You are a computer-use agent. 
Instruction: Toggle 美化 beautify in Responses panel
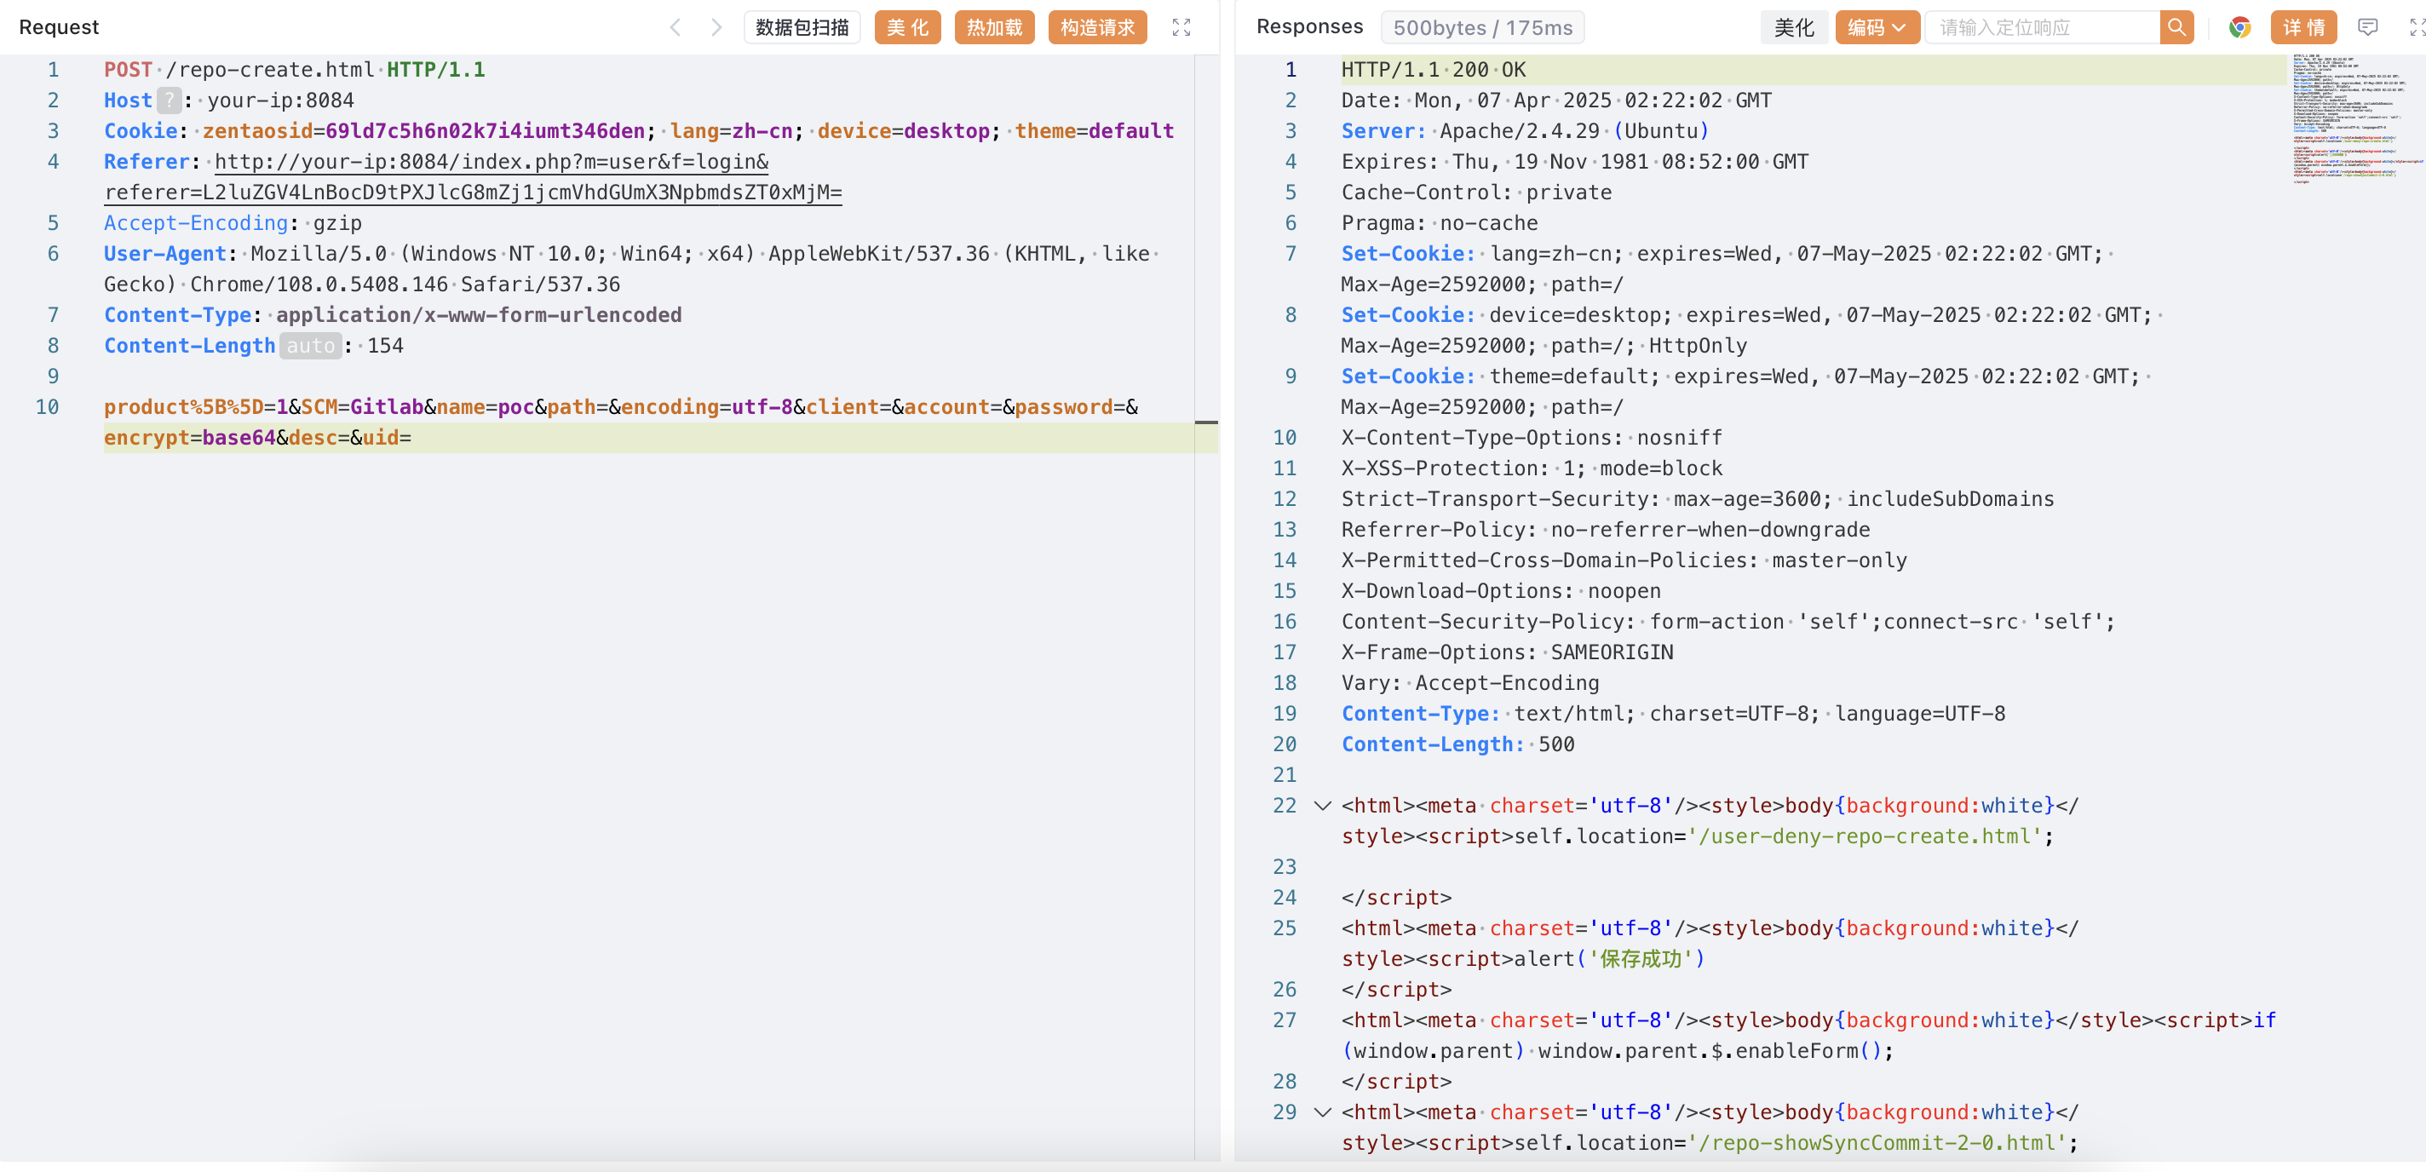point(1793,27)
